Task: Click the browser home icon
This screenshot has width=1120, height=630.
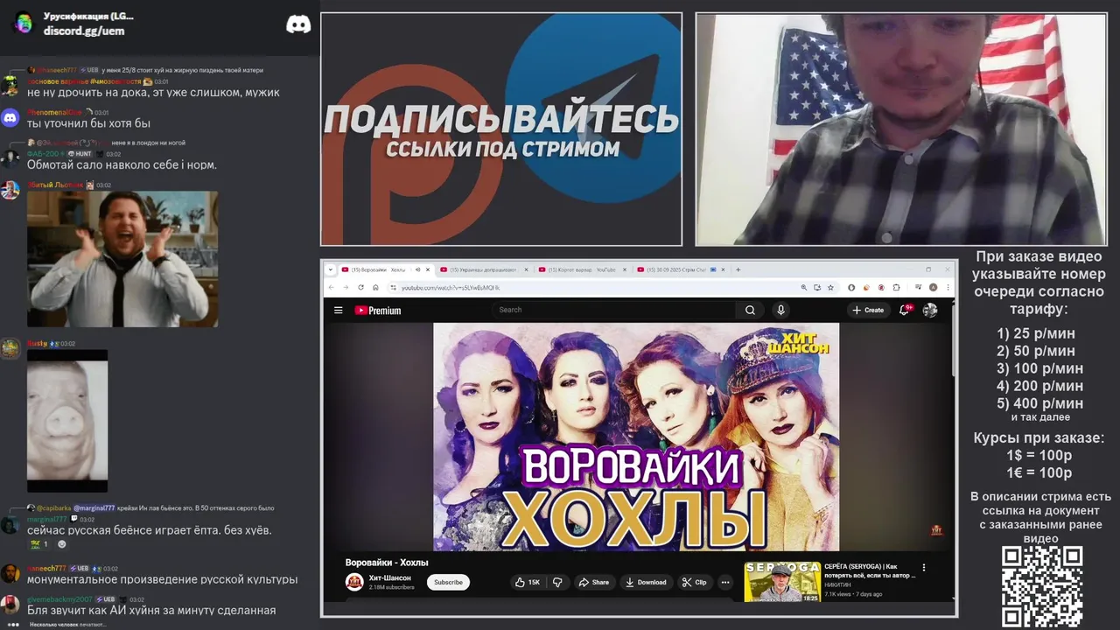Action: pyautogui.click(x=375, y=287)
